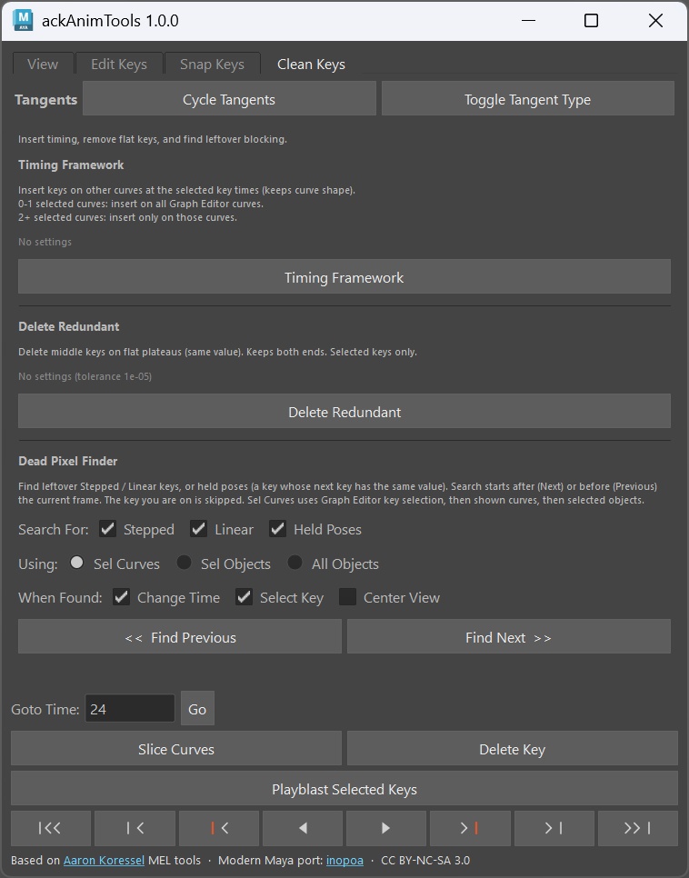The image size is (689, 878).
Task: Open the inopoa link
Action: pos(344,860)
